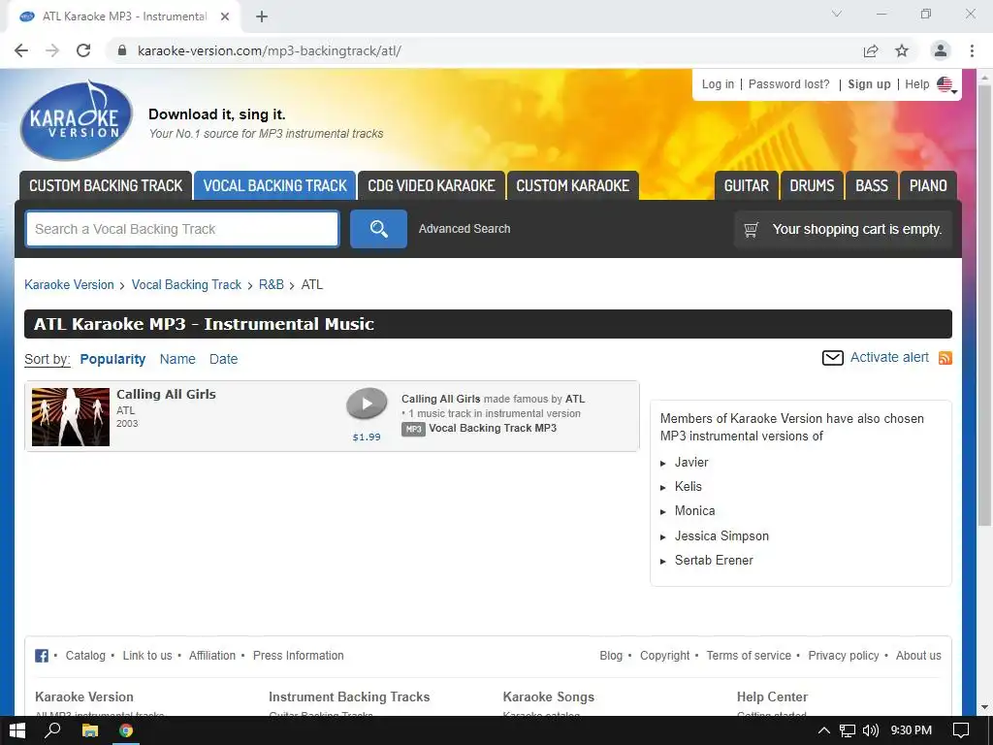Open the Calling All Girls song title

tap(166, 394)
